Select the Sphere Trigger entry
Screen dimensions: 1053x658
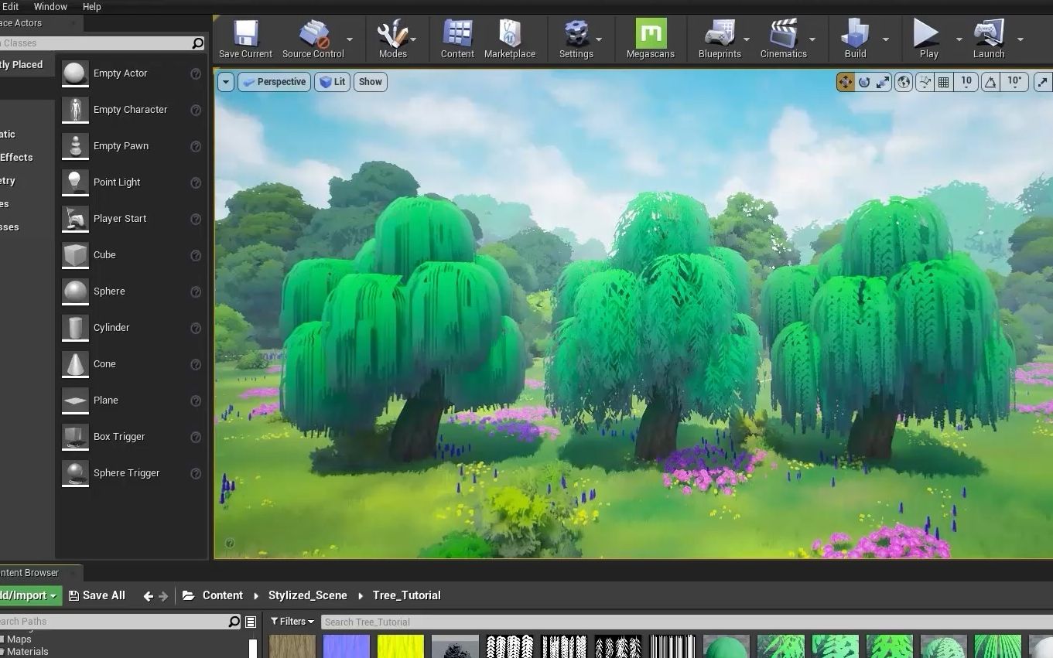tap(132, 473)
